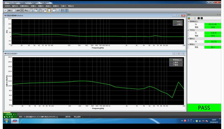Click the large green PASS result box
This screenshot has height=129, width=224.
[x=204, y=108]
